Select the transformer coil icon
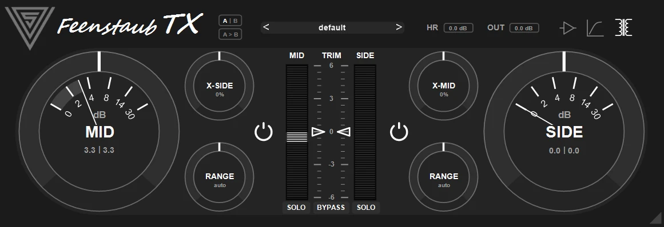This screenshot has width=664, height=227. click(623, 27)
